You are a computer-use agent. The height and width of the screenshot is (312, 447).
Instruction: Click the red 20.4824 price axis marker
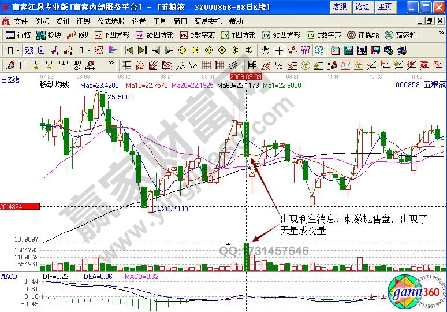tap(19, 206)
